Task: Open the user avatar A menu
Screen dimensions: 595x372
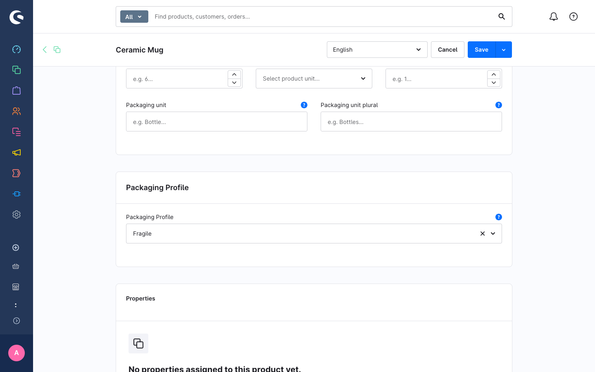Action: click(17, 353)
